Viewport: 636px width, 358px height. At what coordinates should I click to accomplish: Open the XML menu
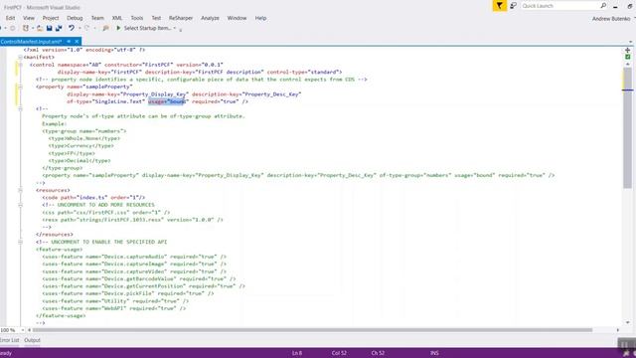click(117, 18)
